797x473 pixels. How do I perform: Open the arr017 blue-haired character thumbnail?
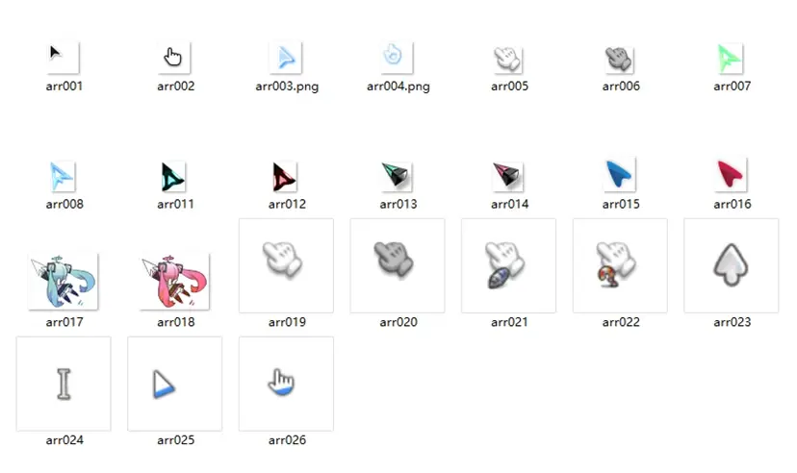[x=64, y=281]
